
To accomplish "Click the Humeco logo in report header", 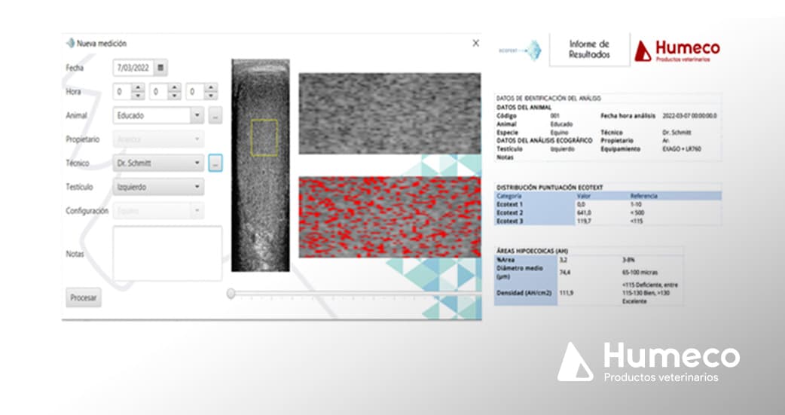I will pyautogui.click(x=677, y=51).
